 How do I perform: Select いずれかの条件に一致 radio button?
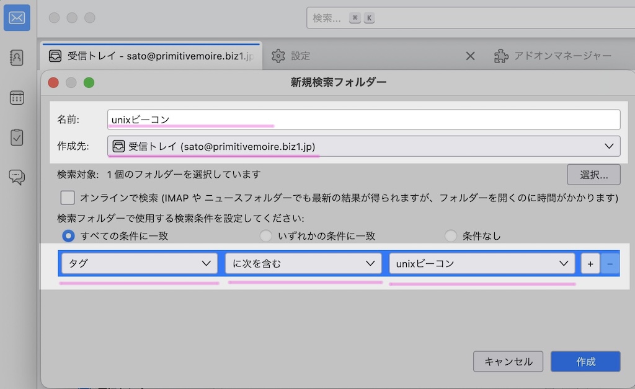(265, 236)
